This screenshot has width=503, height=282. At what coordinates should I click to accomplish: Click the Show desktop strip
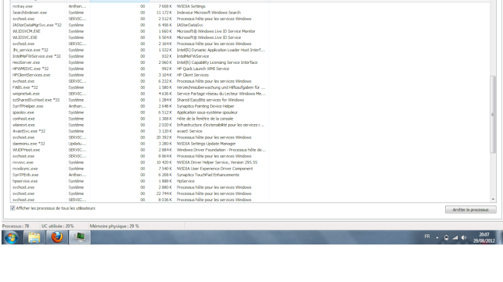[500, 238]
